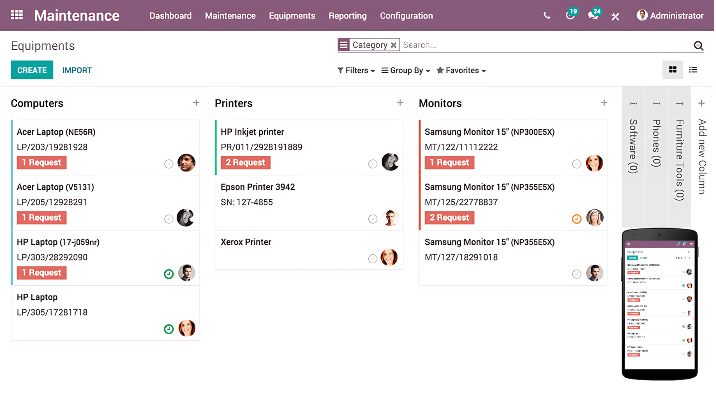Screen dimensions: 716x393
Task: Click the CREATE button
Action: [x=32, y=70]
